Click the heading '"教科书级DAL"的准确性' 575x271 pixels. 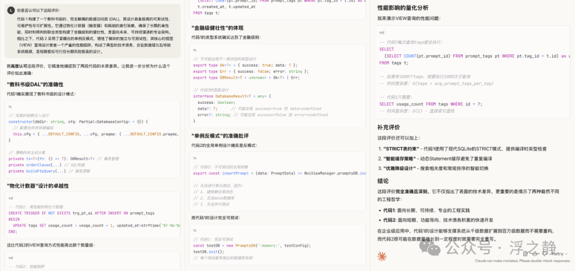click(x=35, y=84)
